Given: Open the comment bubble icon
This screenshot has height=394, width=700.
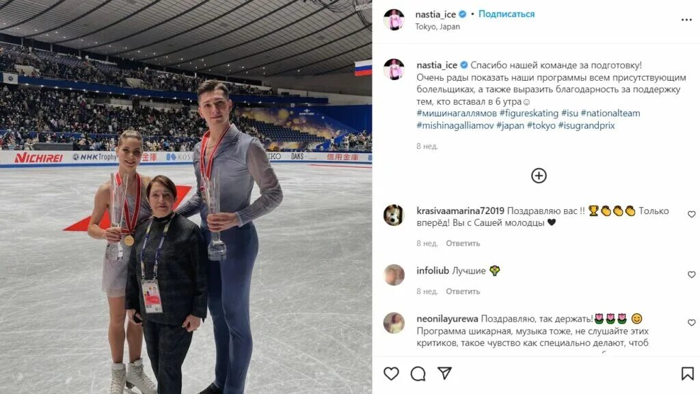Looking at the screenshot, I should [418, 373].
